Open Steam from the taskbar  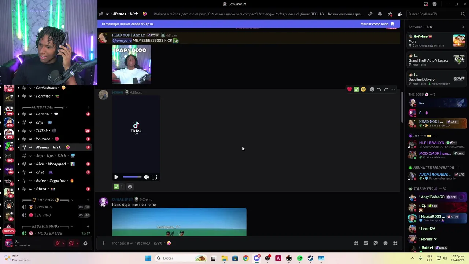click(310, 258)
